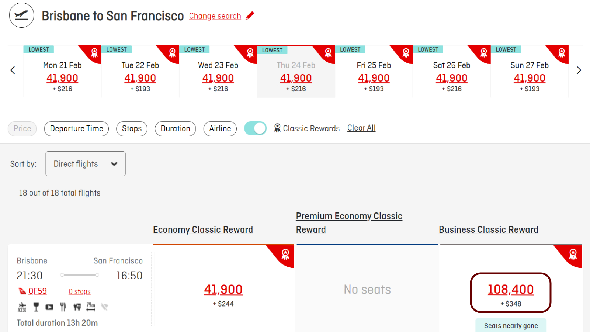The width and height of the screenshot is (590, 332).
Task: Click the power outlet and USB icon
Action: [77, 307]
